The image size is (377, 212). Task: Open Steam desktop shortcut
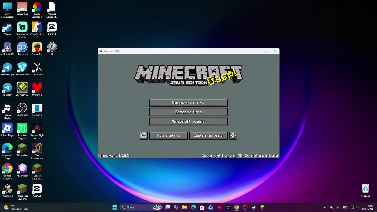point(7,29)
